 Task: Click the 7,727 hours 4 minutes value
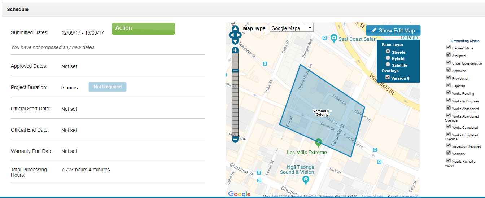point(86,170)
